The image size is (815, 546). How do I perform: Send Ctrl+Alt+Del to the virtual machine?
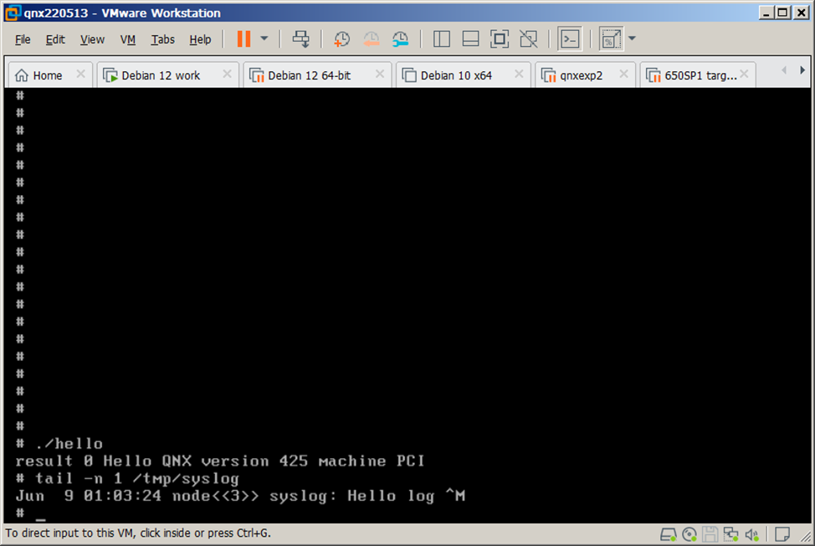point(300,39)
